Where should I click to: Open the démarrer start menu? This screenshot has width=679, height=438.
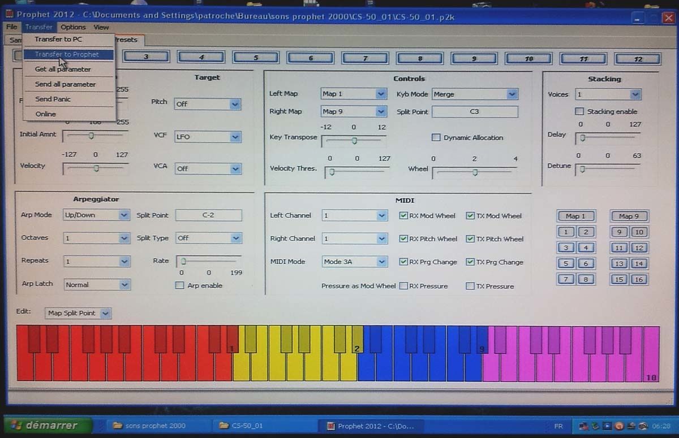[48, 425]
